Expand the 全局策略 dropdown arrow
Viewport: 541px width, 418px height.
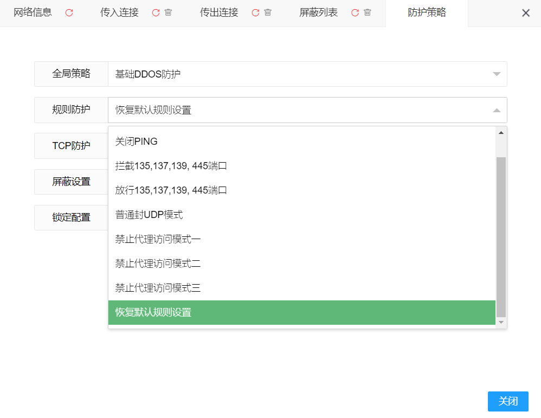tap(496, 74)
